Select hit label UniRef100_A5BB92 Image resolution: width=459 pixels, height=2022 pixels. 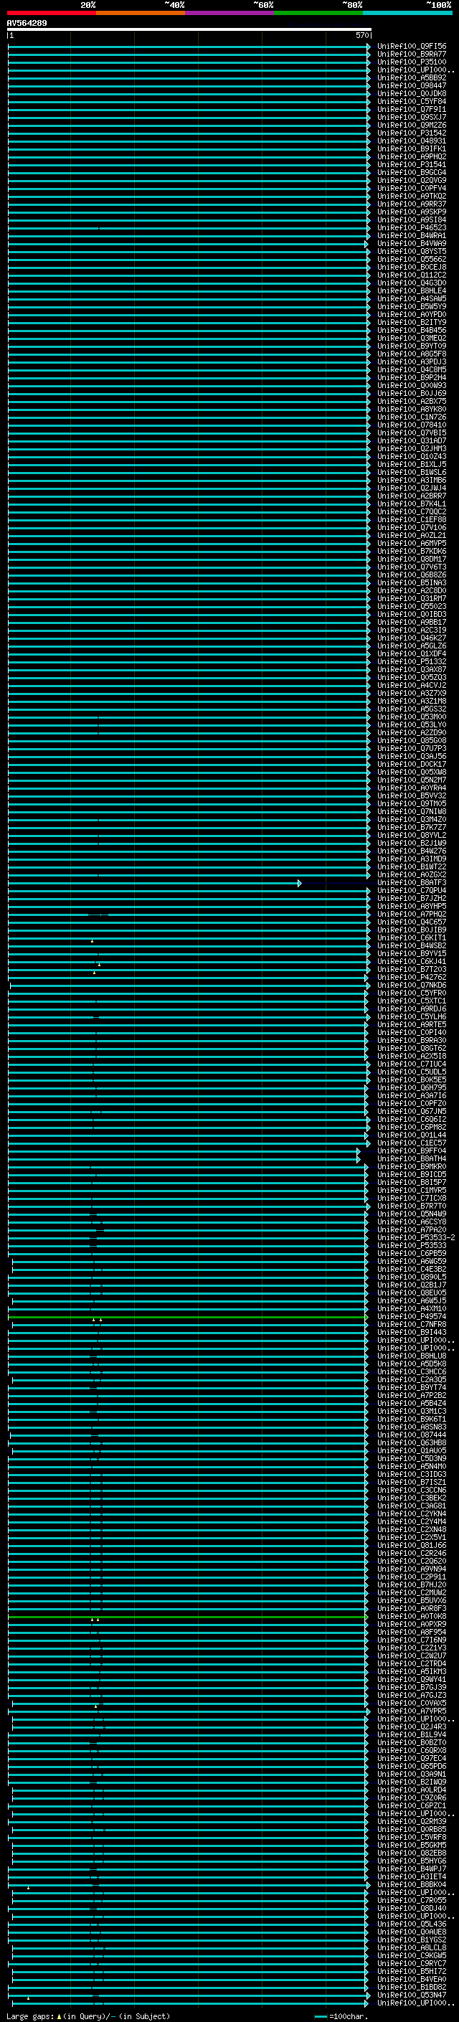(412, 77)
